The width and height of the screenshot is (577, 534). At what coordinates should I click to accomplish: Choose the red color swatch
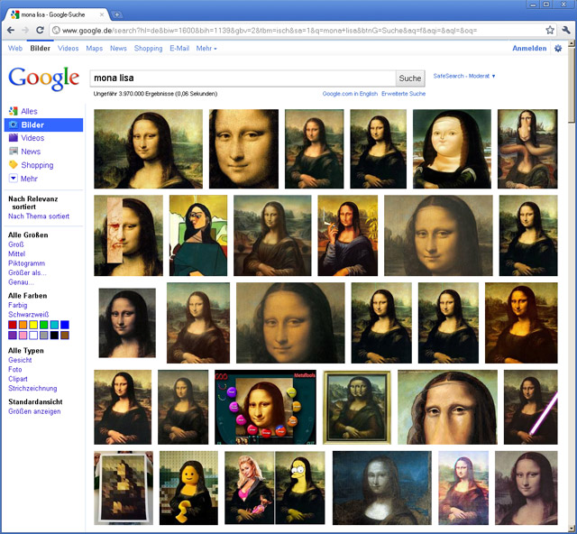[x=13, y=325]
